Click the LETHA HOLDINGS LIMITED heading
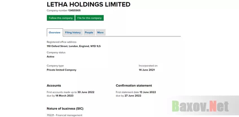Viewport: 239px width, 117px height. [x=88, y=5]
